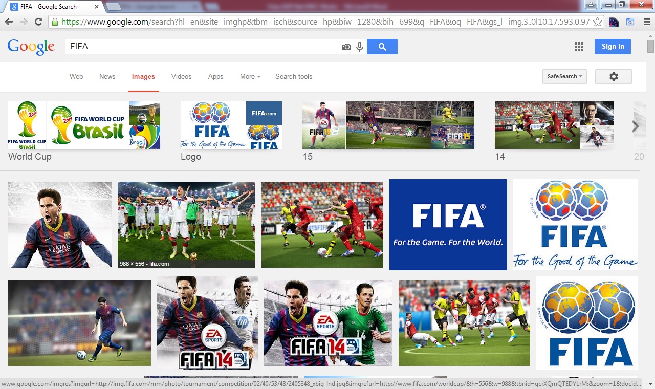
Task: Open the dark speedometer gauge extension
Action: (614, 22)
